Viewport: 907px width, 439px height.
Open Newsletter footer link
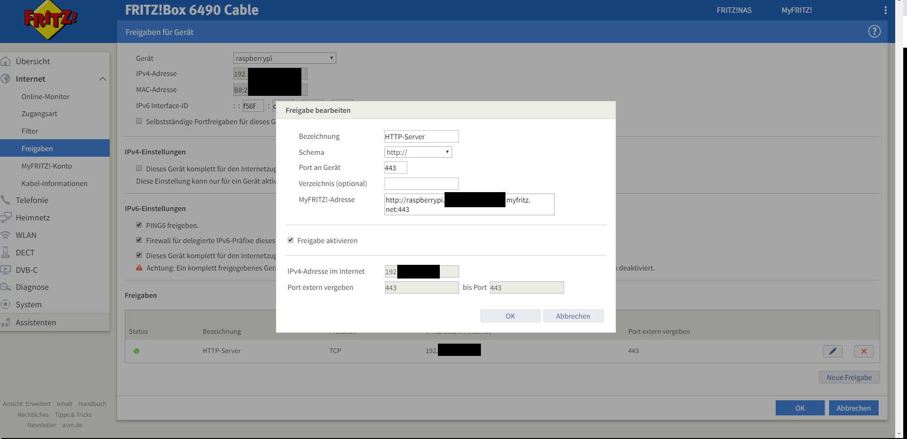point(42,425)
